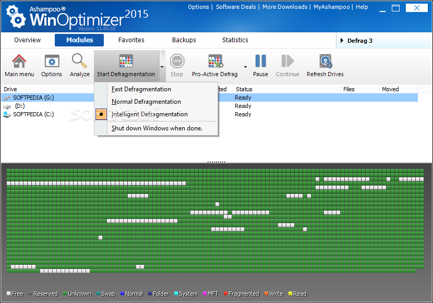Open the Statistics tab
This screenshot has height=303, width=433.
click(235, 40)
